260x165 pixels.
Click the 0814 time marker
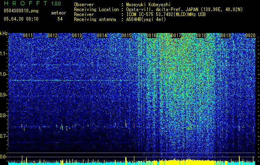tap(102, 35)
